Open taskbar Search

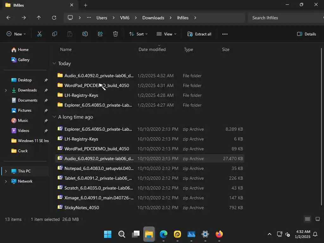(122, 234)
